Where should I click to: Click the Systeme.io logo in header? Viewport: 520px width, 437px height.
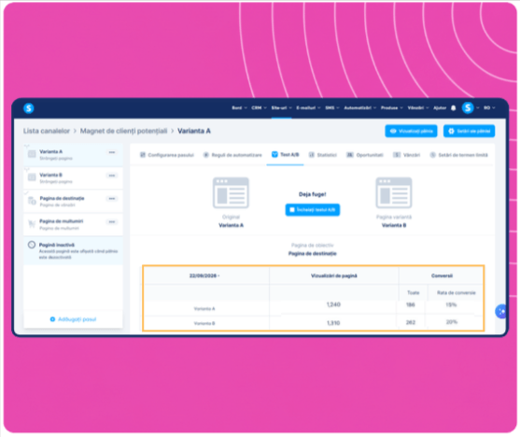[x=29, y=107]
